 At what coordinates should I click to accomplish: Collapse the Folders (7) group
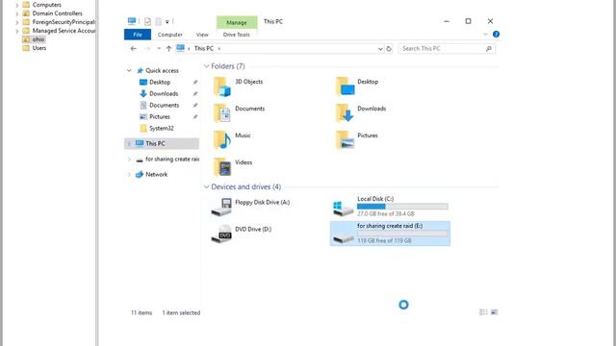pyautogui.click(x=206, y=66)
